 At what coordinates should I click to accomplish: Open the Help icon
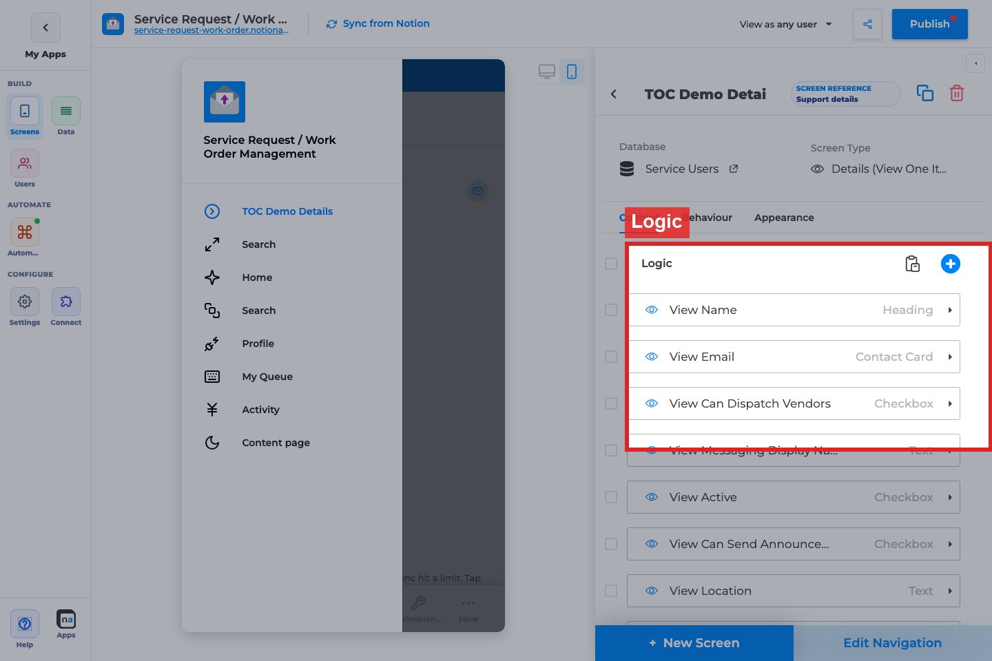click(x=25, y=629)
